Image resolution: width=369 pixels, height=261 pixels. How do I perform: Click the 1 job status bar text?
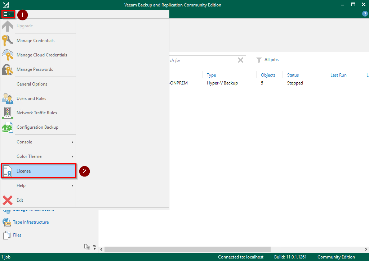click(6, 257)
